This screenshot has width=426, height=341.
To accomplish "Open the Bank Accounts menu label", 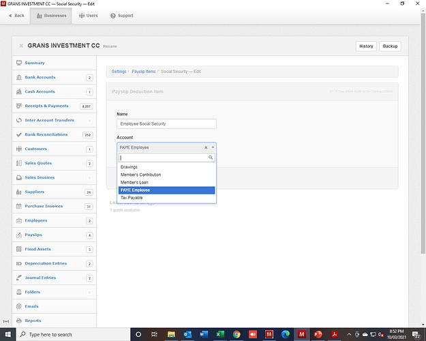I will pos(40,77).
